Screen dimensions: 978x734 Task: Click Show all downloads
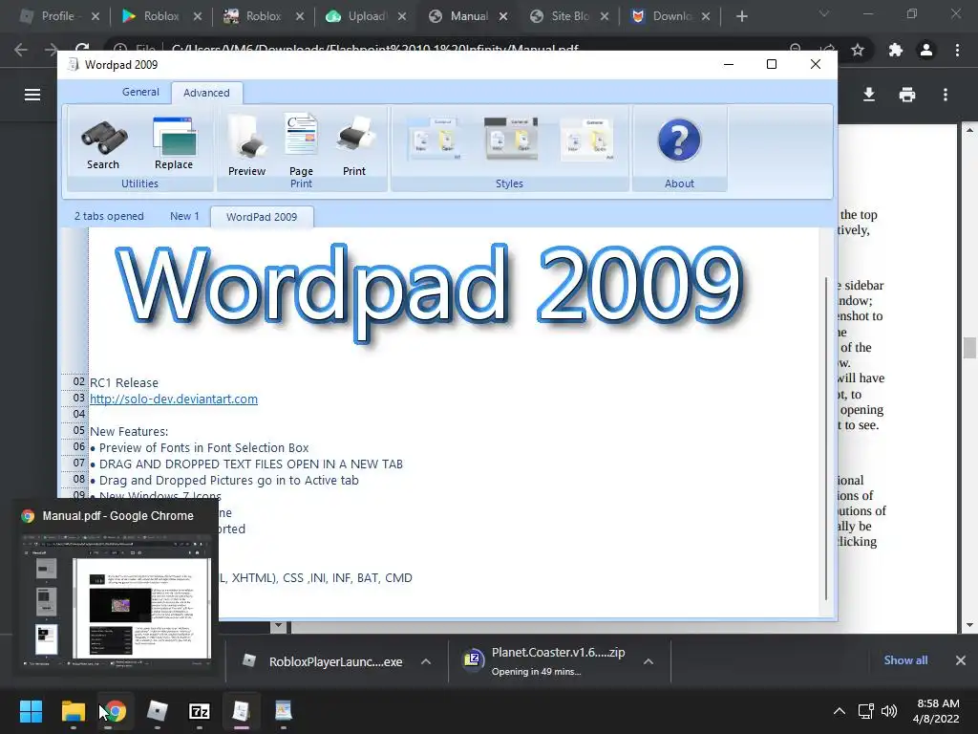pos(905,660)
